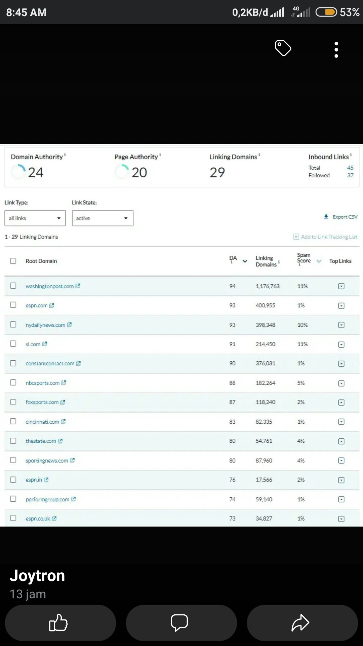Click external link icon next to foxsports.com
Viewport: 363px width, 646px height.
pos(63,402)
